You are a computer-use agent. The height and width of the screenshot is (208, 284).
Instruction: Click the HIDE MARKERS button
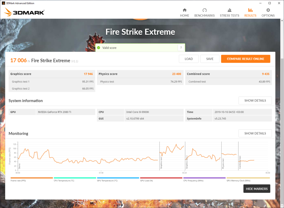coord(257,189)
